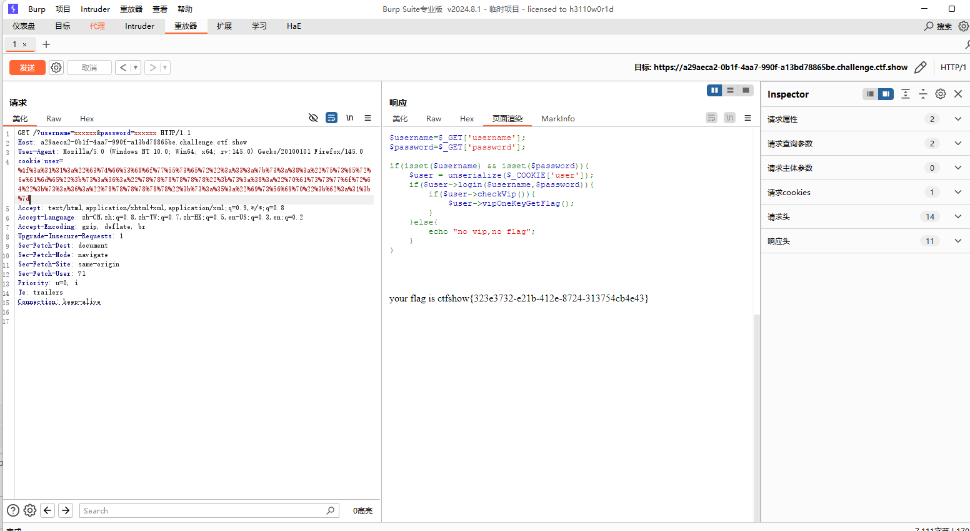Click the 0高亮 highlight count label
The width and height of the screenshot is (970, 531).
click(x=362, y=510)
